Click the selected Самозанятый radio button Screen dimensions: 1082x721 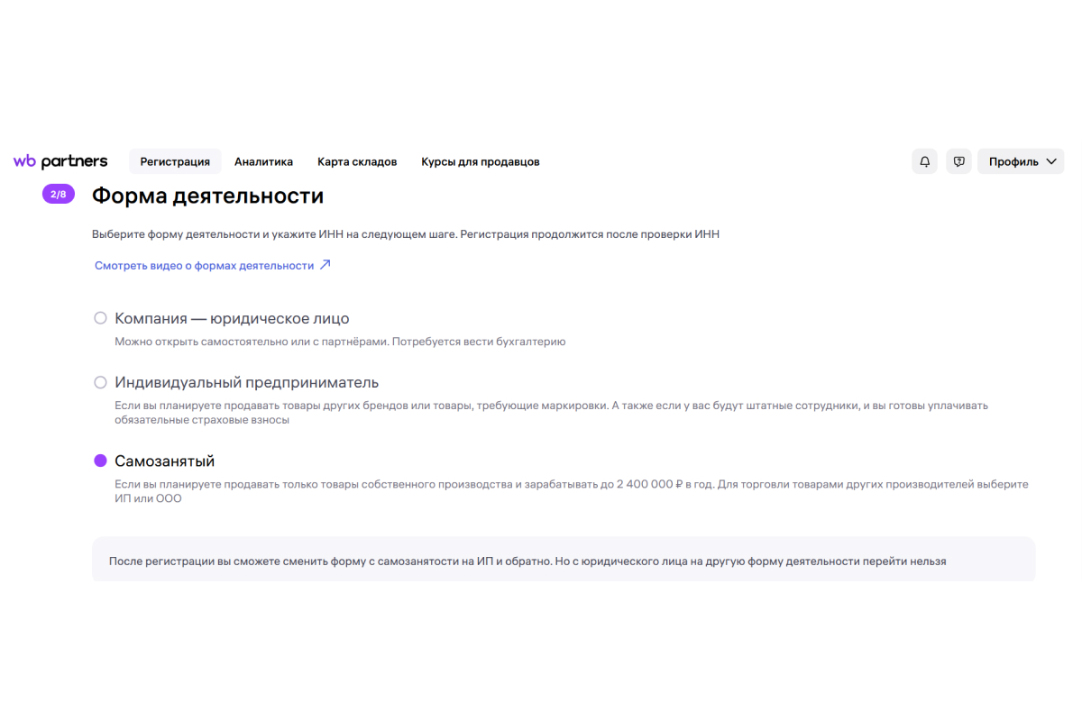pyautogui.click(x=101, y=461)
